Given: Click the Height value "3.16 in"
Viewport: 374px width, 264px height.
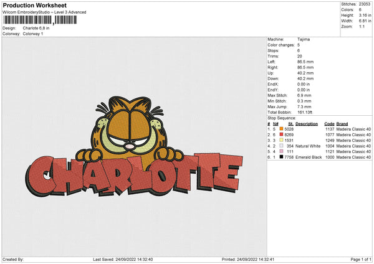Looking at the screenshot, I should 365,15.
